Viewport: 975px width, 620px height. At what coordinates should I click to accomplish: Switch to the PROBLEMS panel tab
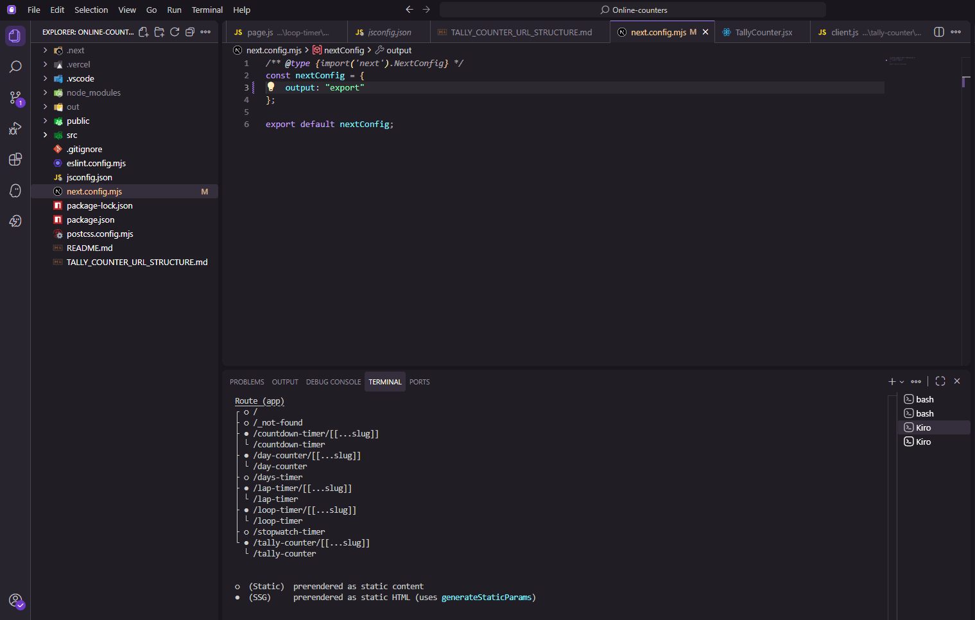pos(246,382)
